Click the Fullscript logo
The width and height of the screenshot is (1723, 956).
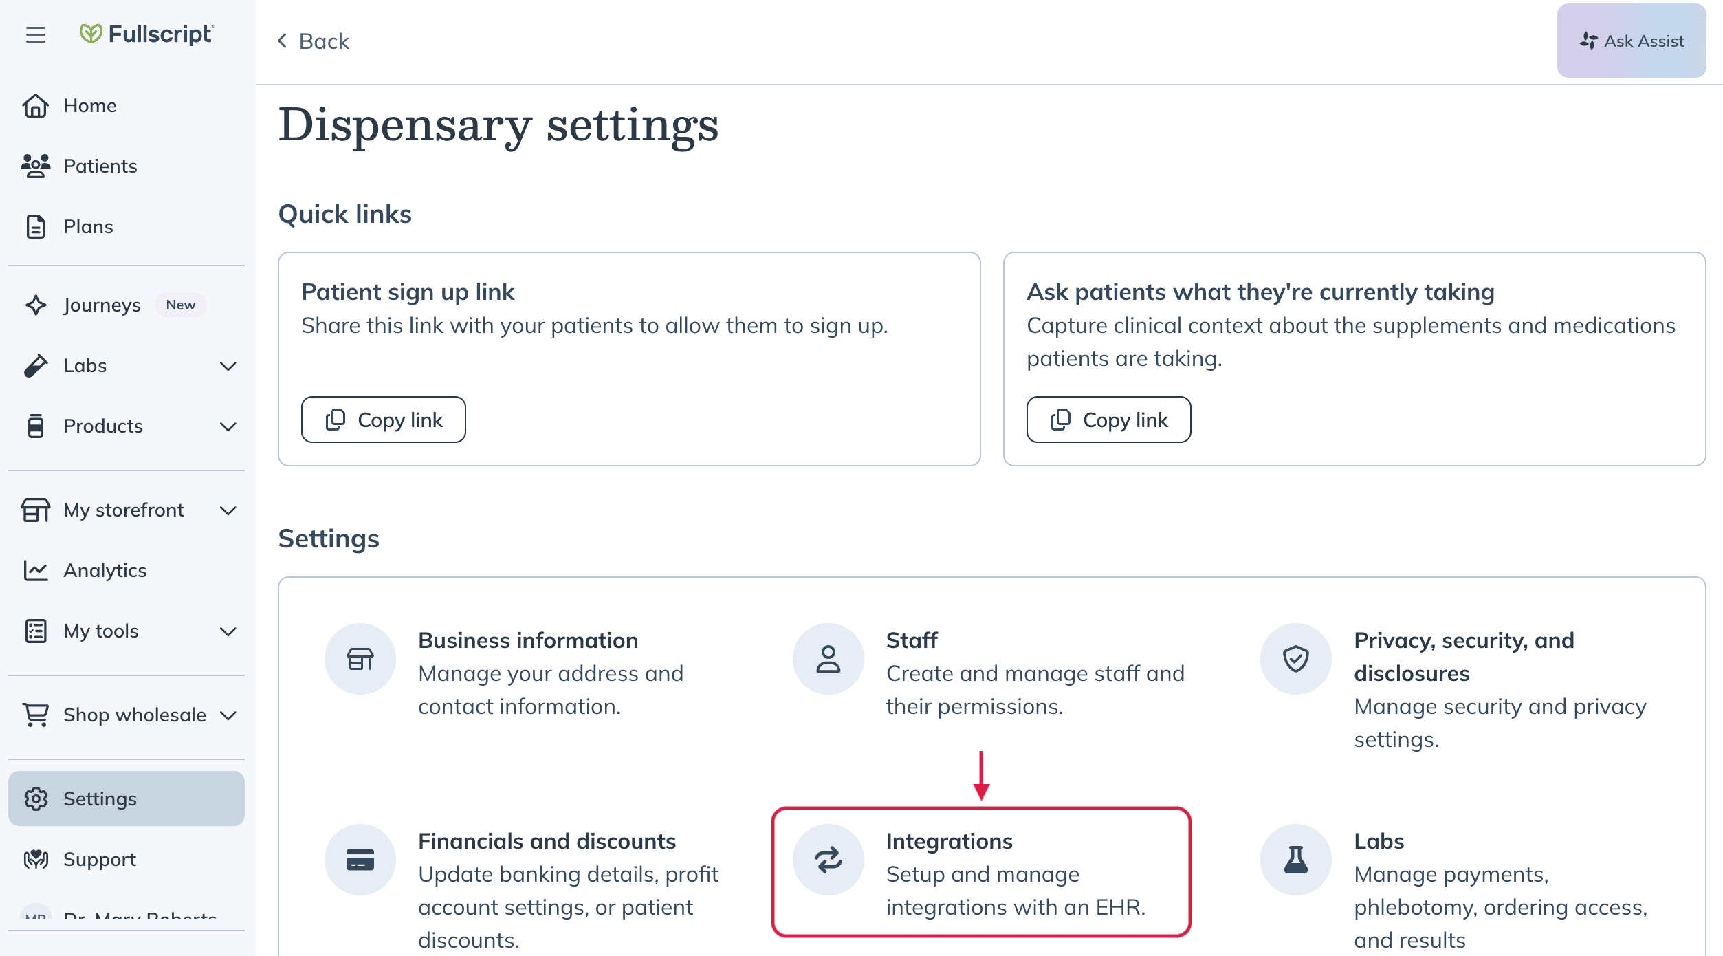tap(146, 34)
